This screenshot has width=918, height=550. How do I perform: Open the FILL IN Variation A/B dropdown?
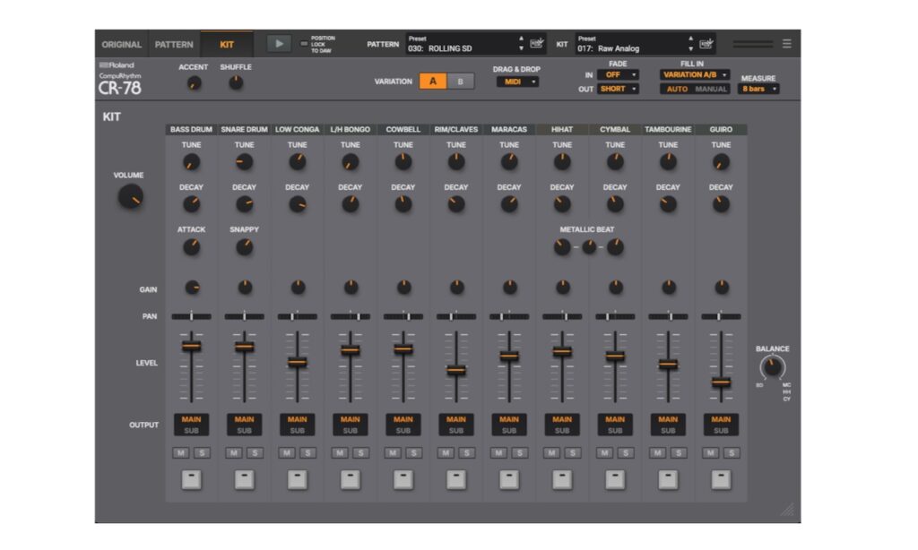pos(695,75)
